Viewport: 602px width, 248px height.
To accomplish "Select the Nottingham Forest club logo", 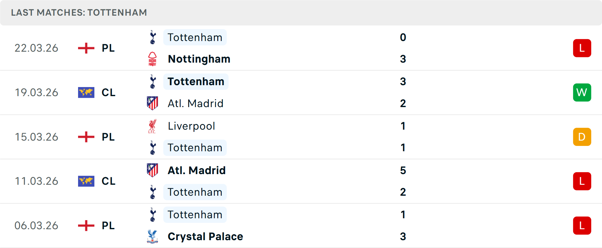I will click(x=153, y=59).
